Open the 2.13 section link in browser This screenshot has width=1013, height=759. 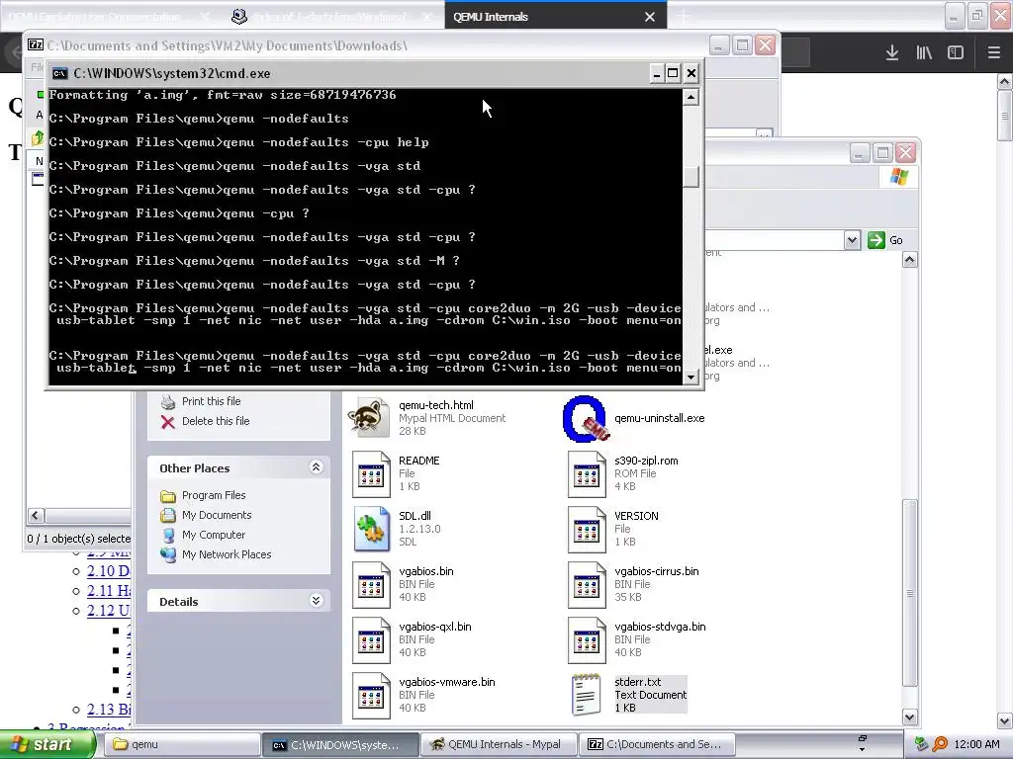pos(109,710)
